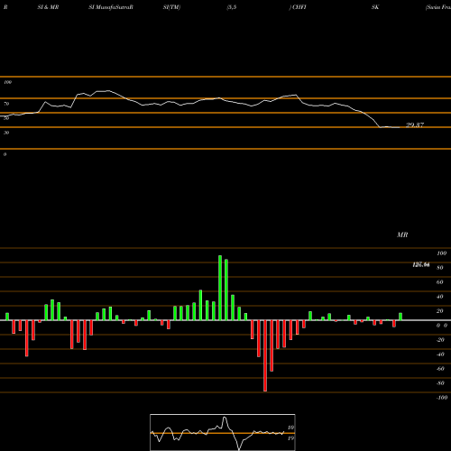
Task: Click the MR value label near 80
Action: [421, 264]
